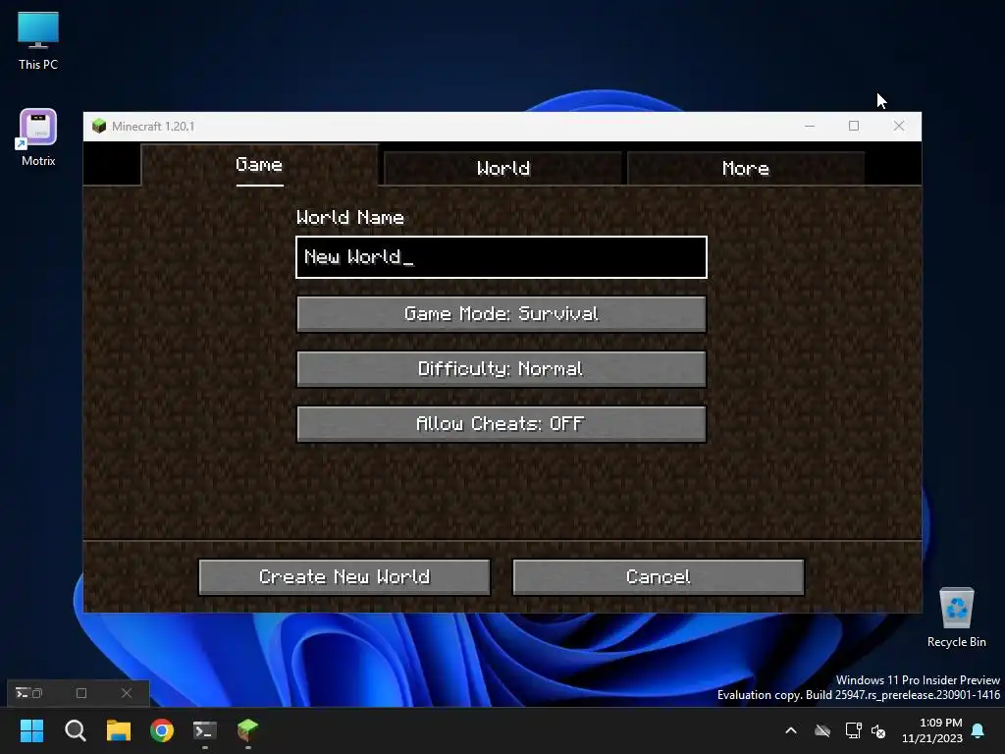Open Windows Start menu

pos(31,730)
